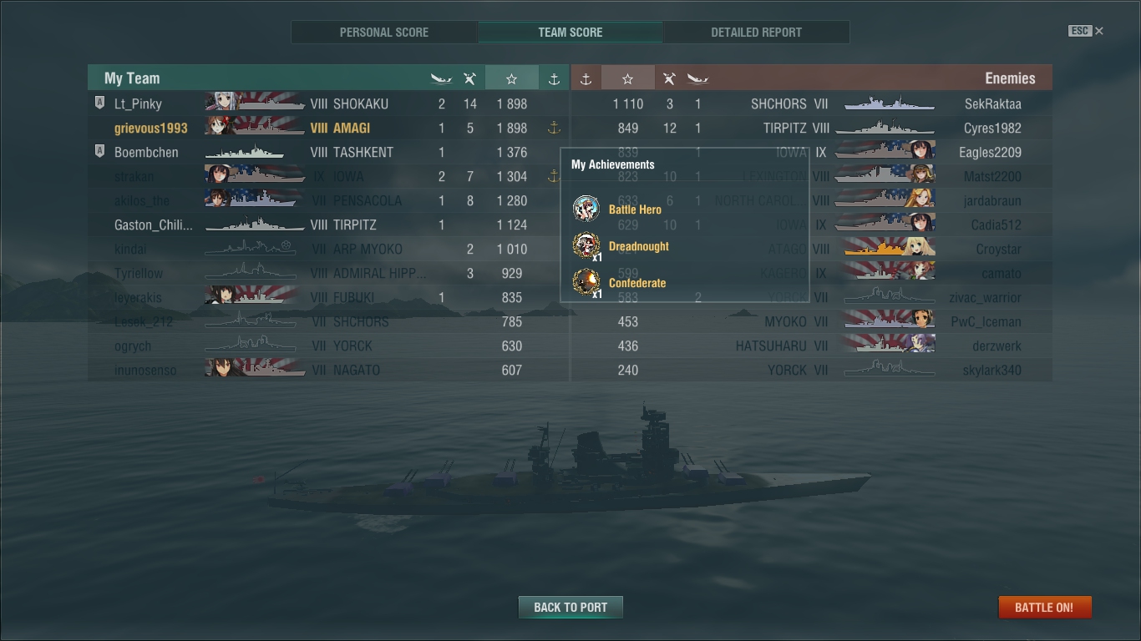Click the Dreadnought achievement badge
The height and width of the screenshot is (641, 1141).
pos(586,246)
